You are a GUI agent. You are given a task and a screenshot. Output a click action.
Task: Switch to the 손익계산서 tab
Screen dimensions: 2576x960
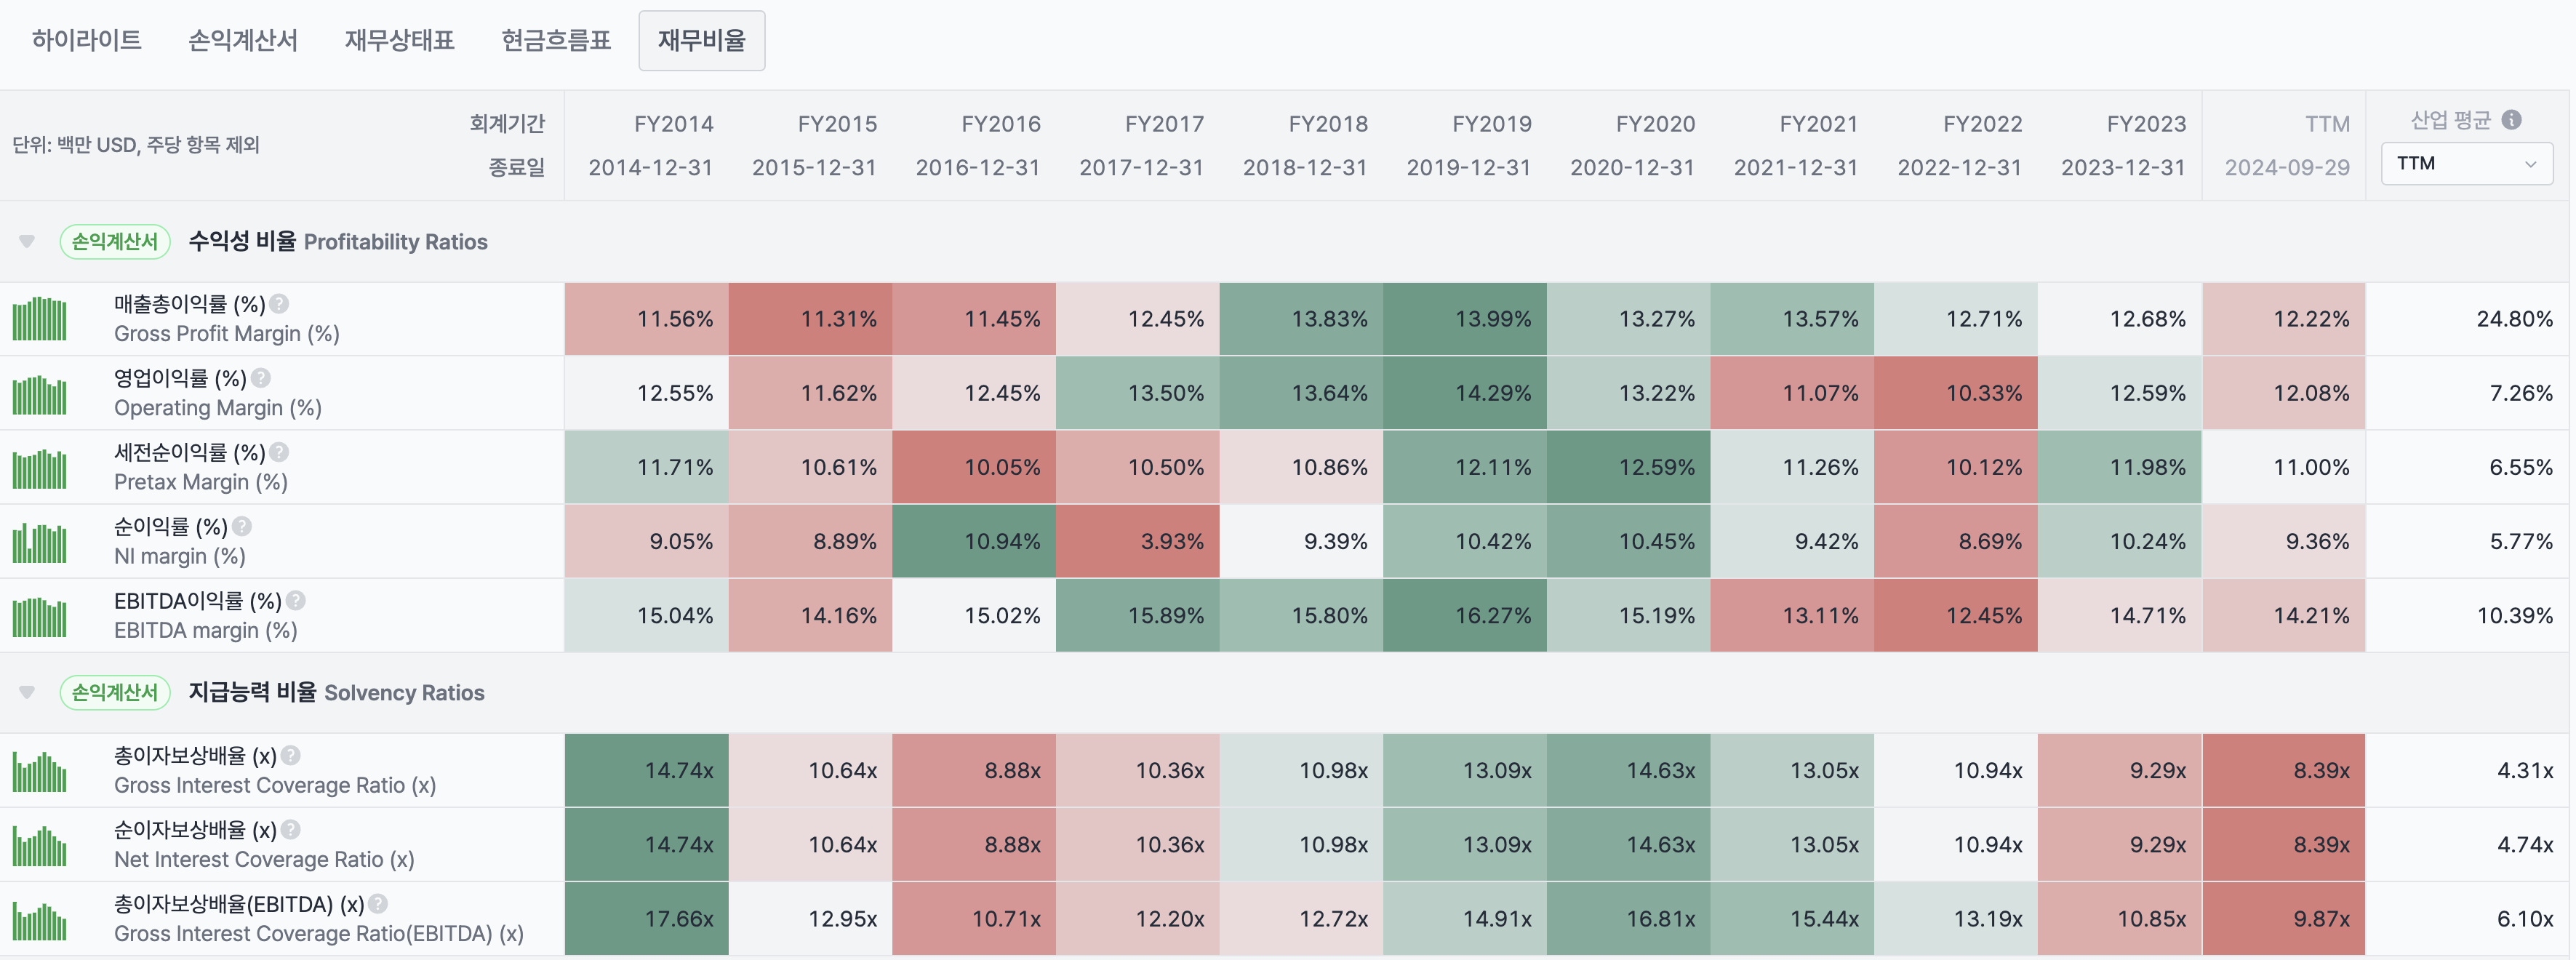243,41
